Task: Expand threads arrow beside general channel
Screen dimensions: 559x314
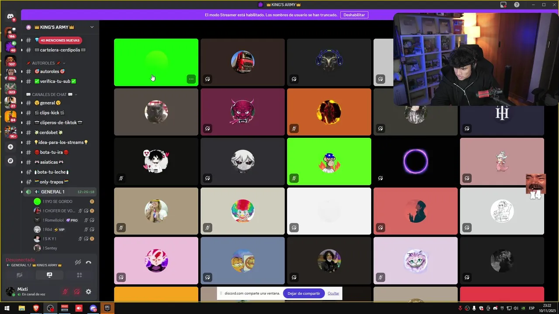Action: point(22,103)
